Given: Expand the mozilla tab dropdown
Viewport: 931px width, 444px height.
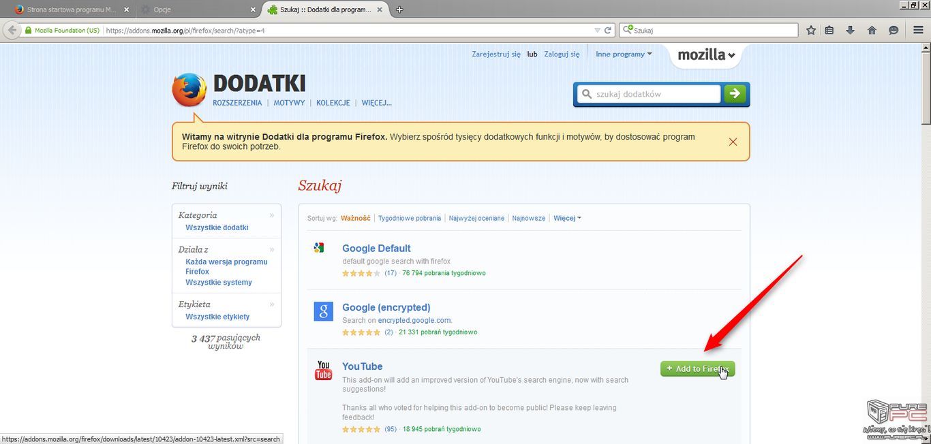Looking at the screenshot, I should [706, 55].
